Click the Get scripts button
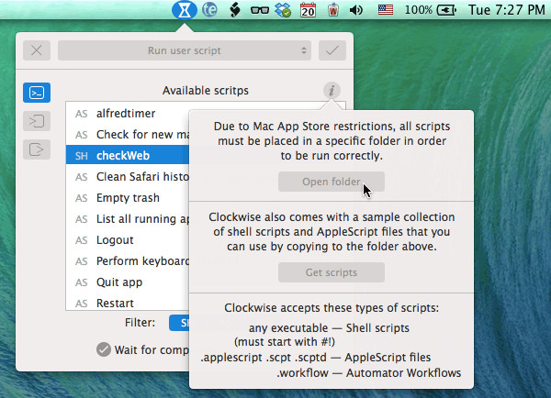This screenshot has width=551, height=398. [332, 272]
